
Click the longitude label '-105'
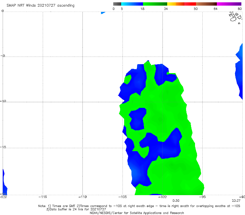(x=122, y=197)
